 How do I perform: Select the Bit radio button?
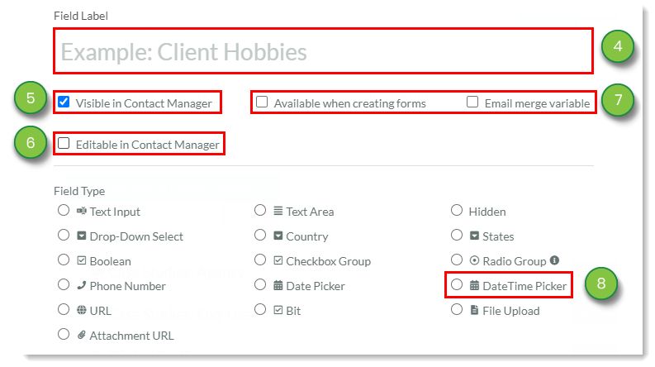[x=260, y=309]
